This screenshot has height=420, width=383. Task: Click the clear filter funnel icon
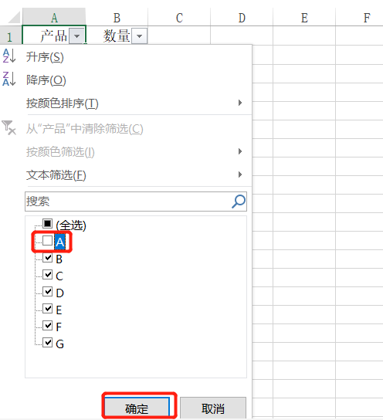8,127
